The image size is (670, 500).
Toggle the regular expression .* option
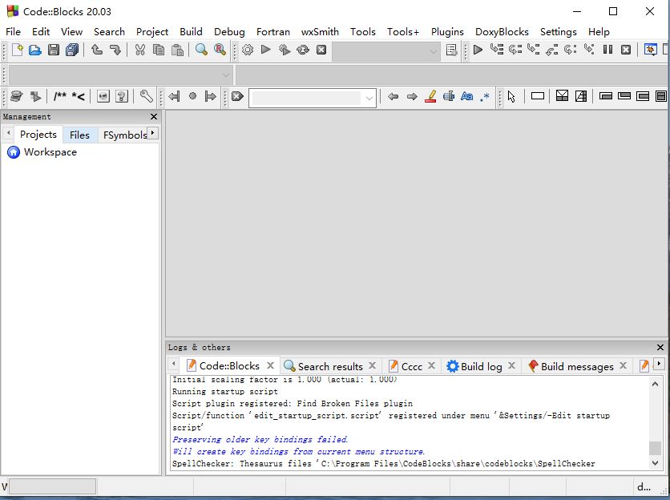485,97
